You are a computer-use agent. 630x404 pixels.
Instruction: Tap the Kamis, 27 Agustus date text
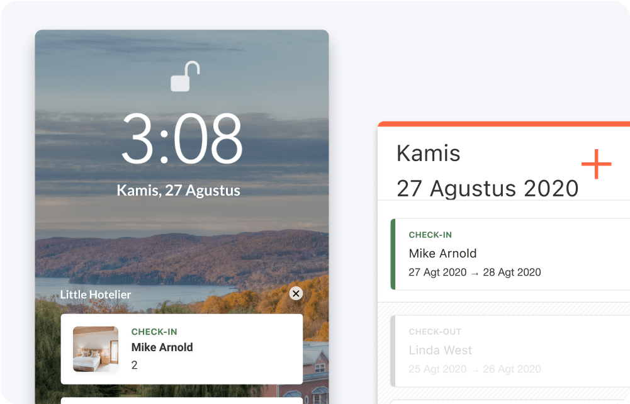pos(178,190)
